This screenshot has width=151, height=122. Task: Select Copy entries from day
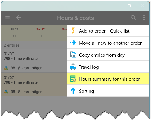108,55
